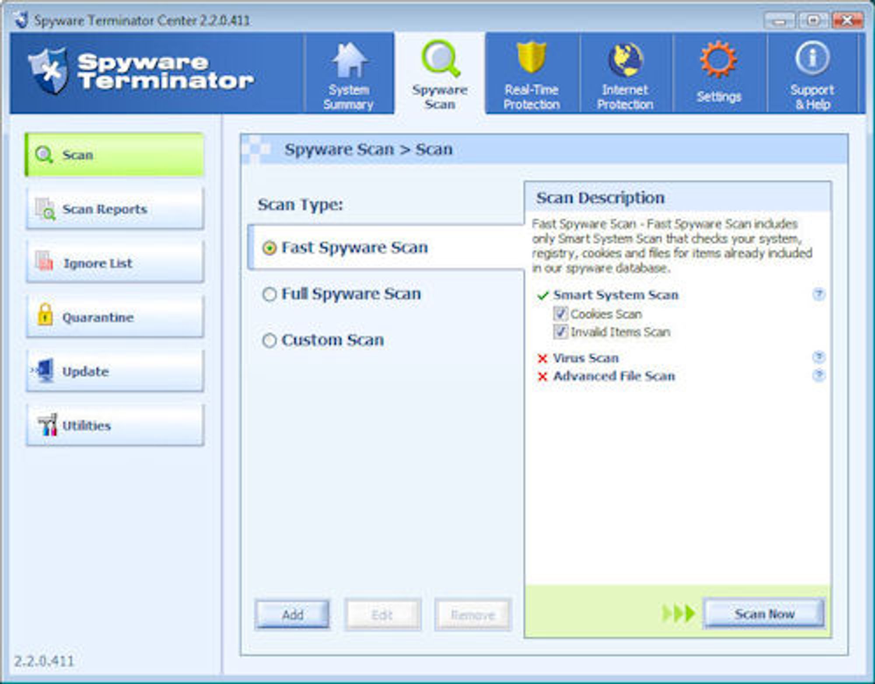
Task: Open the Utilities sidebar item
Action: 115,425
